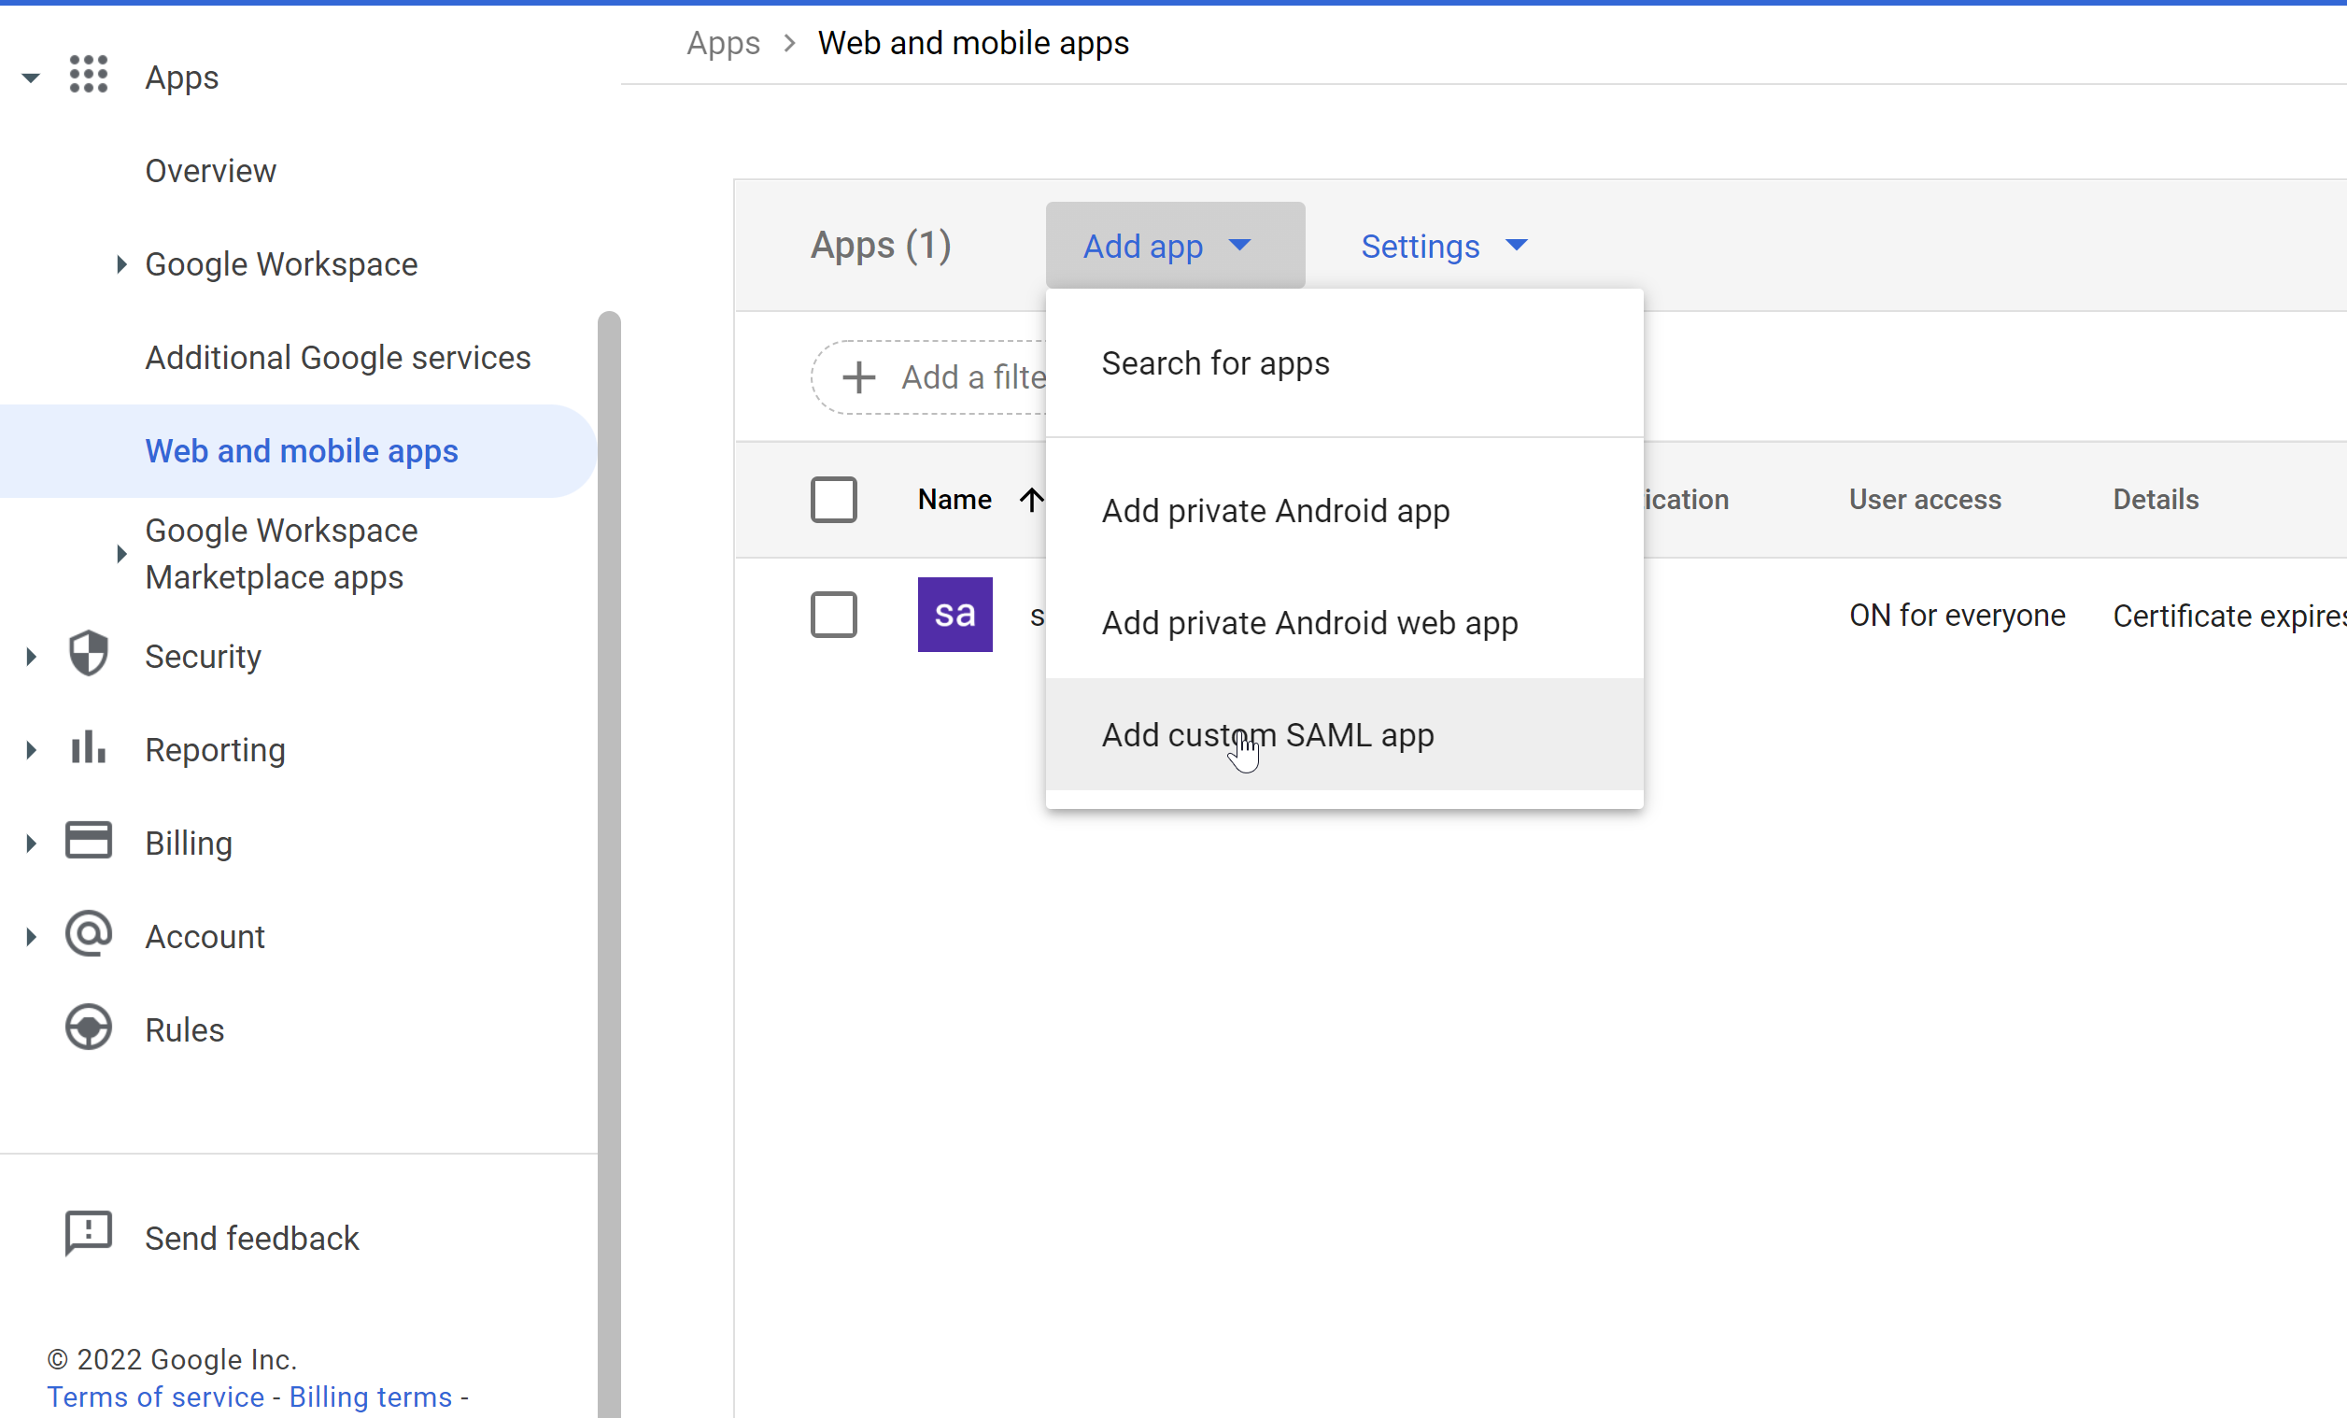Image resolution: width=2347 pixels, height=1418 pixels.
Task: Tick the select-all checkbox in table header
Action: point(833,500)
